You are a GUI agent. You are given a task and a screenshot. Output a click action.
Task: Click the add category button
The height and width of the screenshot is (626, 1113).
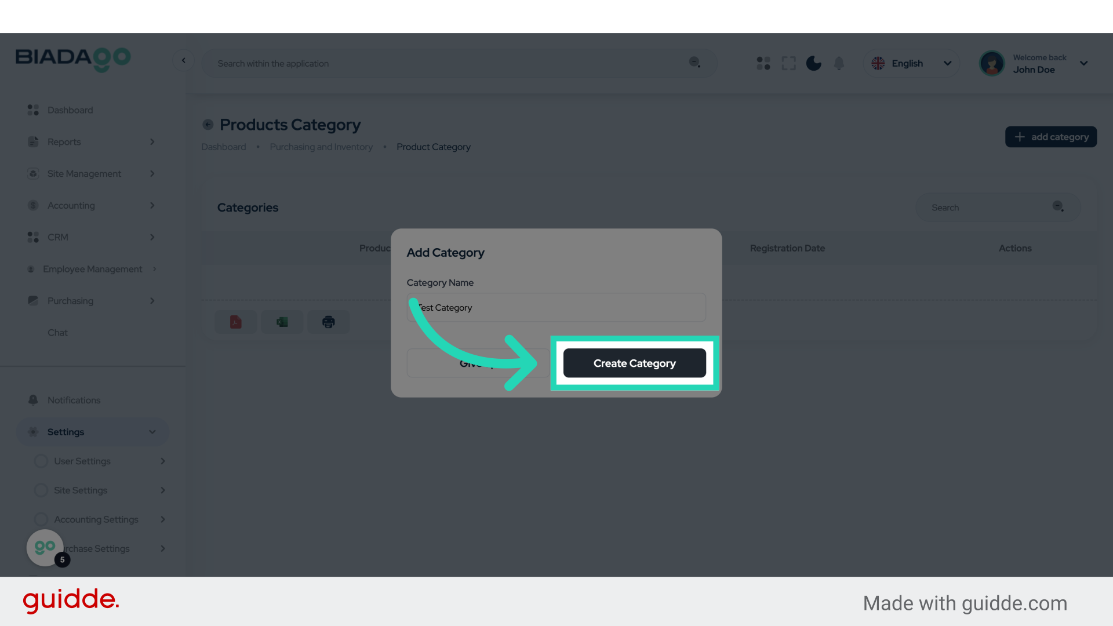coord(1050,137)
